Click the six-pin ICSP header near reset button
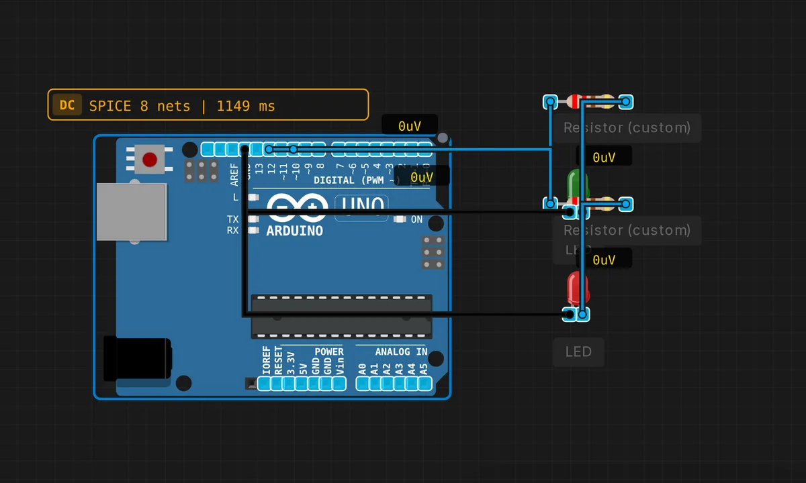Screen dimensions: 806x483 tap(201, 170)
